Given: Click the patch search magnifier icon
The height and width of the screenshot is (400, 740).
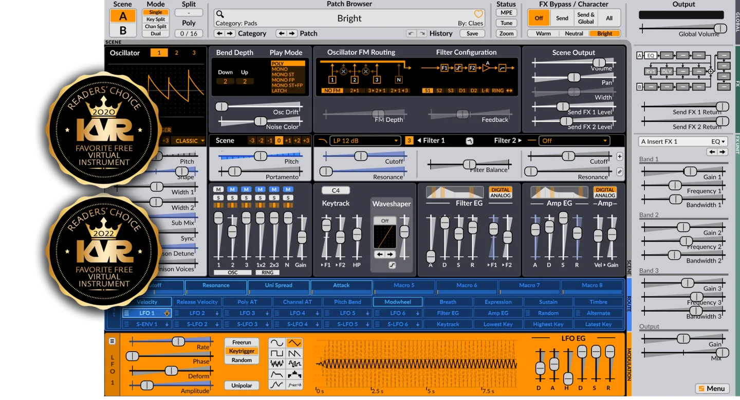Looking at the screenshot, I should coord(220,14).
